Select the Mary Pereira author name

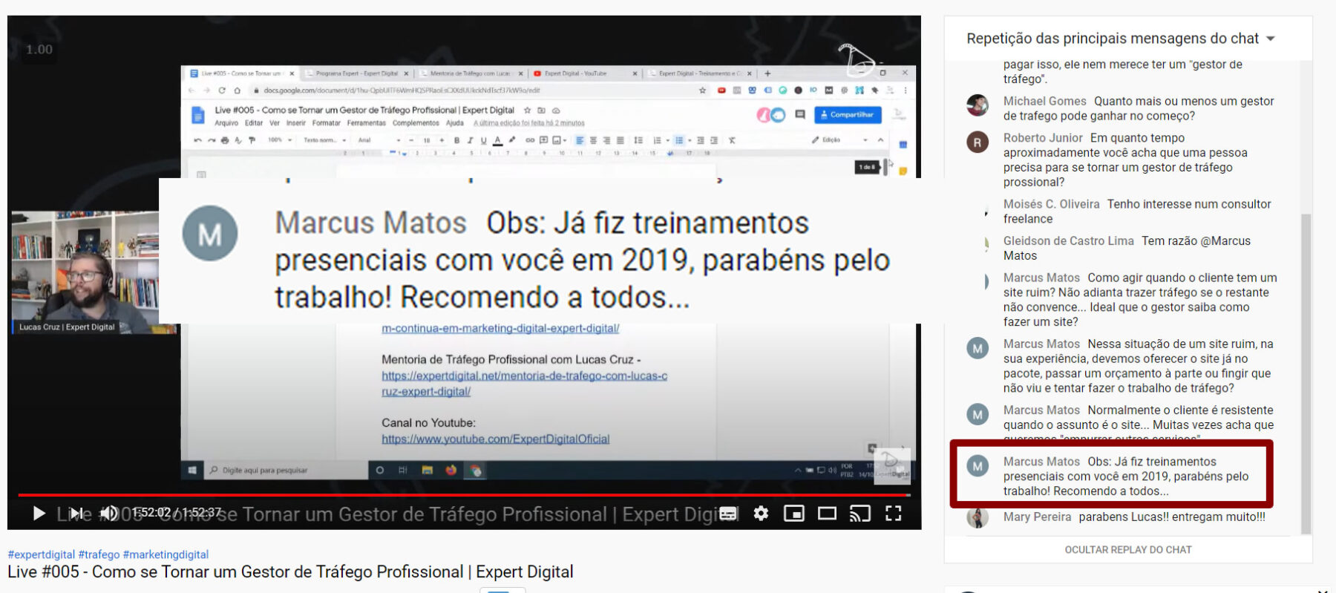click(x=1037, y=517)
